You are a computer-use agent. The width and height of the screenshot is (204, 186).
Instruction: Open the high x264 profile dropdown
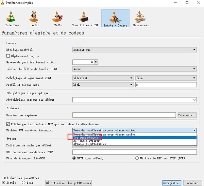103,85
